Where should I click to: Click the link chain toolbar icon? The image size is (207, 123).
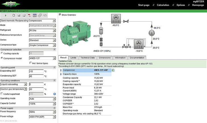40,15
